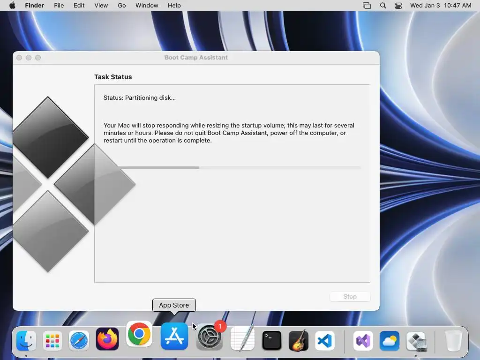The height and width of the screenshot is (360, 480).
Task: Click the 'Your Mac will stop responding' message
Action: (229, 133)
